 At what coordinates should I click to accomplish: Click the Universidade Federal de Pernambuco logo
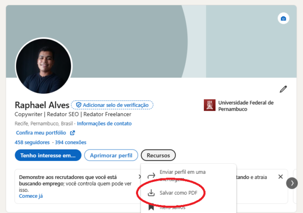[x=210, y=105]
